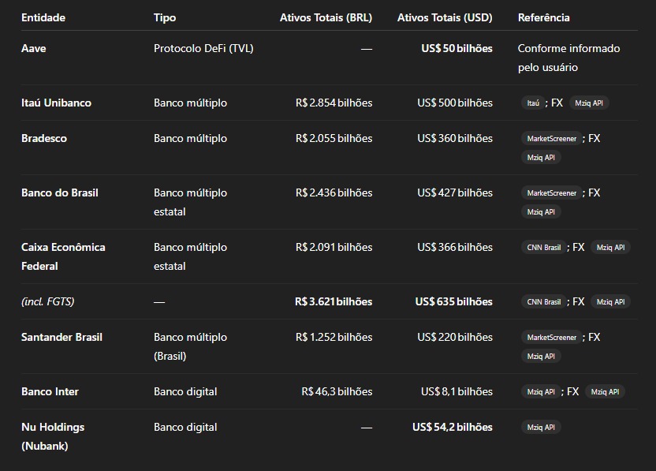Select the R$ 2.055 bilhões value
This screenshot has width=656, height=471.
tap(334, 139)
